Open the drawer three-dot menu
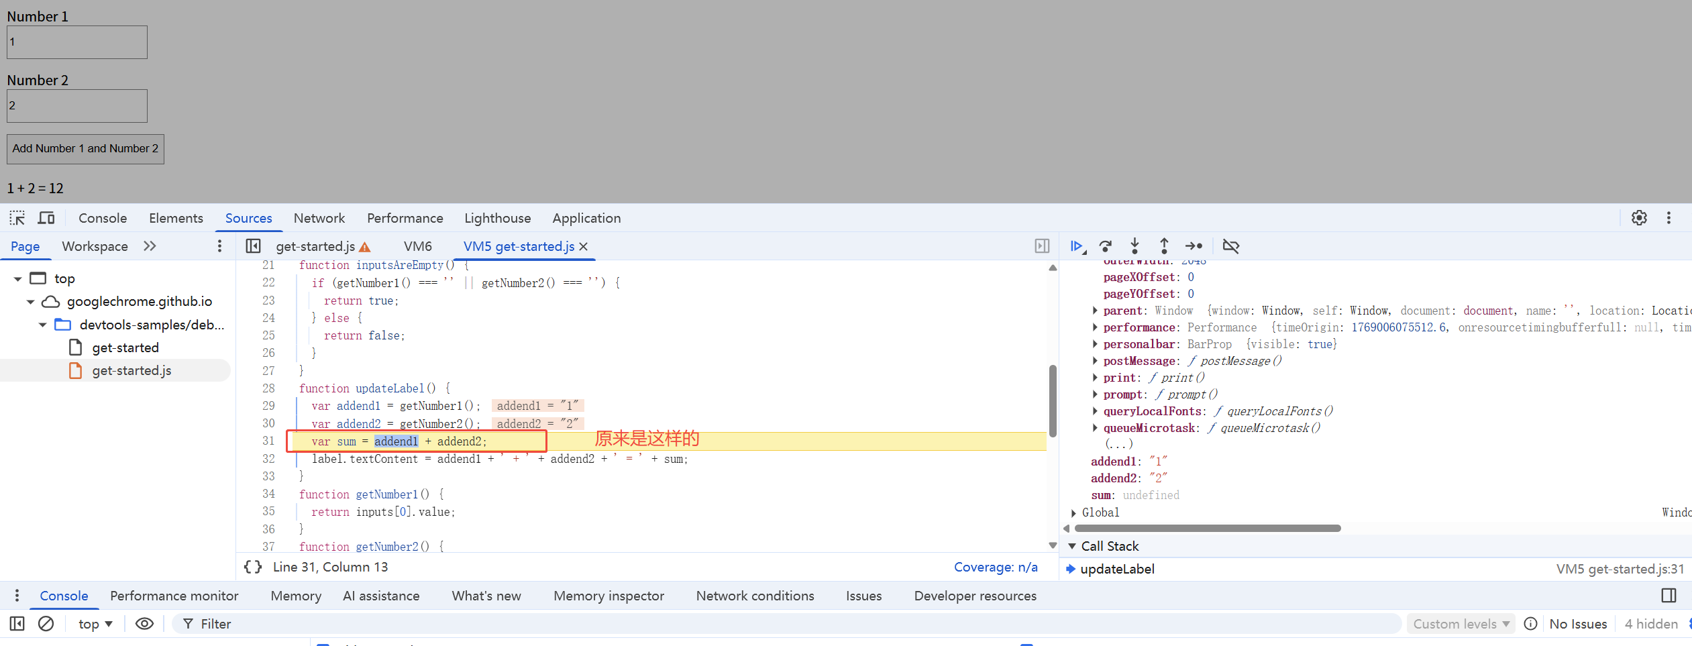 pyautogui.click(x=17, y=596)
